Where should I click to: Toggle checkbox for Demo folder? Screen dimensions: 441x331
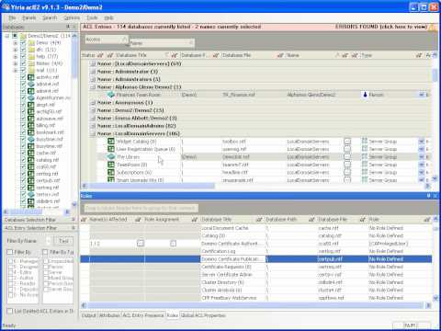23,42
